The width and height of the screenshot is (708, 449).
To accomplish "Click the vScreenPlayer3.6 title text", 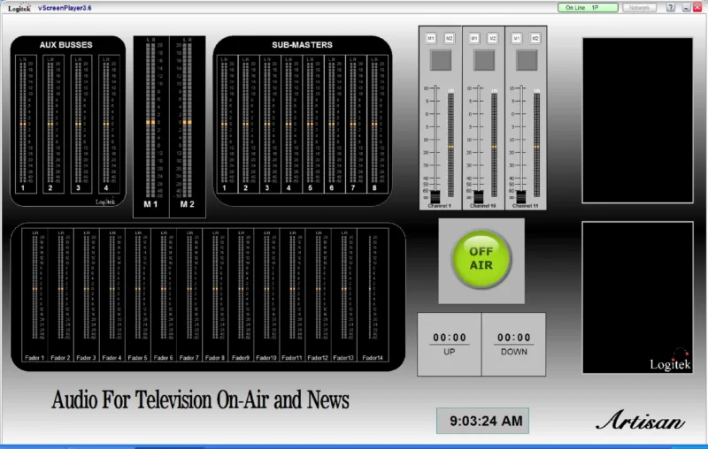I will coord(65,8).
